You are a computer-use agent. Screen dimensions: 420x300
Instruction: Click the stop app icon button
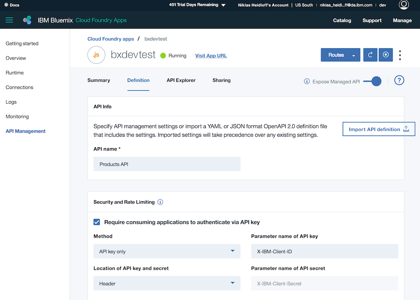click(x=386, y=55)
